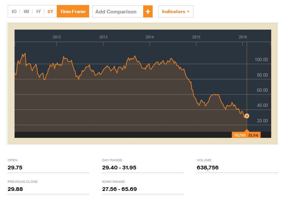Viewport: 283px width, 199px height.
Task: Select the 1D time range
Action: coord(14,12)
